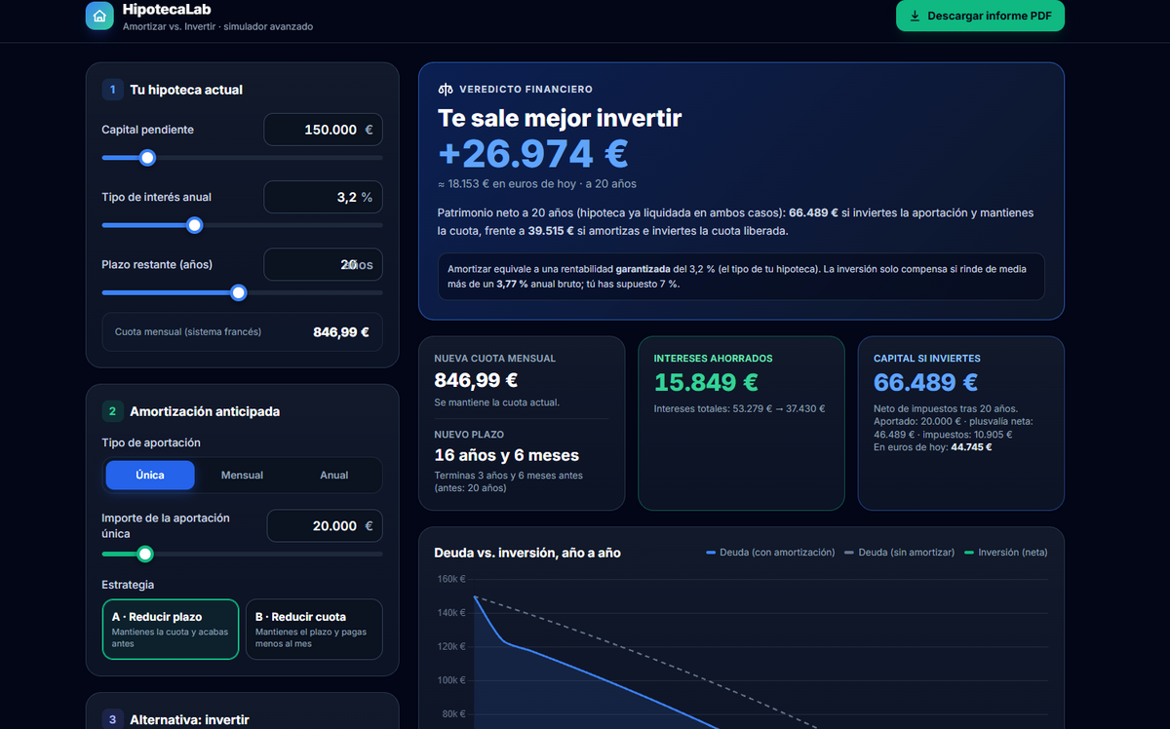The image size is (1170, 729).
Task: Choose strategy A · Reducir plazo
Action: [x=171, y=630]
